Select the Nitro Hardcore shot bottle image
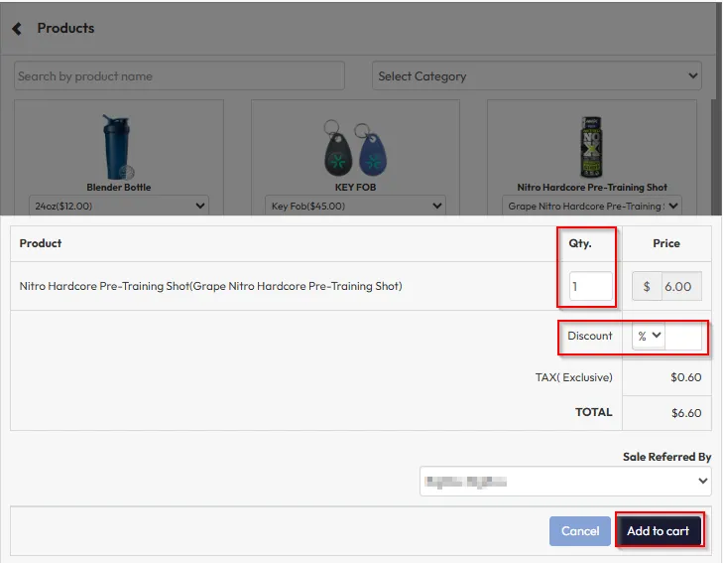 point(592,146)
